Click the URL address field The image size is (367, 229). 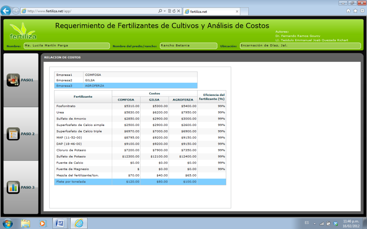point(91,11)
